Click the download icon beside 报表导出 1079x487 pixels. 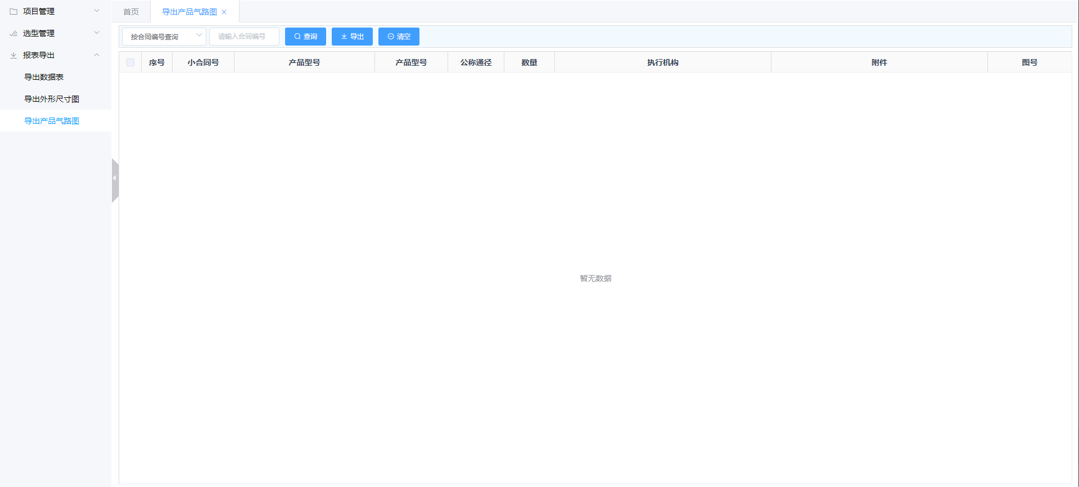click(x=13, y=55)
